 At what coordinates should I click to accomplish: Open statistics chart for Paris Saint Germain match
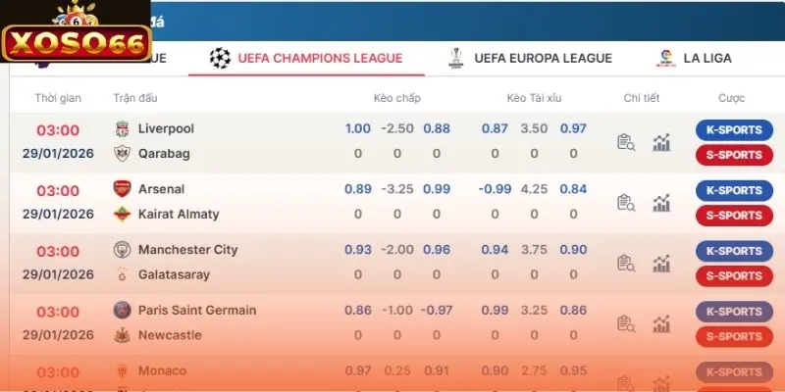[x=662, y=323]
